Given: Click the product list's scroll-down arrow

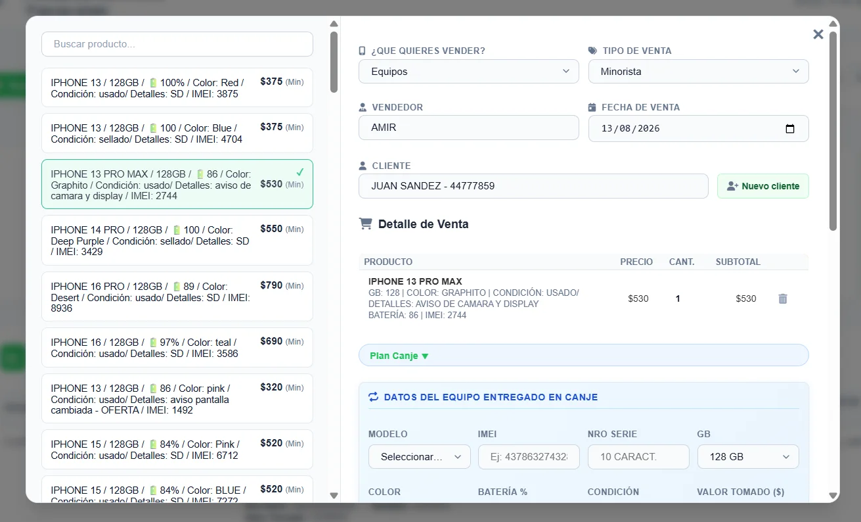Looking at the screenshot, I should coord(334,496).
